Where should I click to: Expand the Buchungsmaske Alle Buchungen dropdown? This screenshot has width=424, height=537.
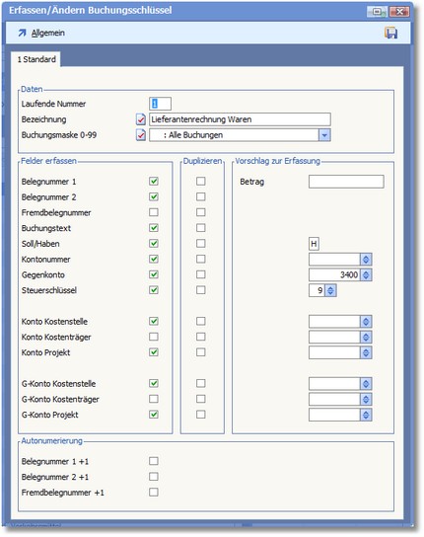(324, 135)
